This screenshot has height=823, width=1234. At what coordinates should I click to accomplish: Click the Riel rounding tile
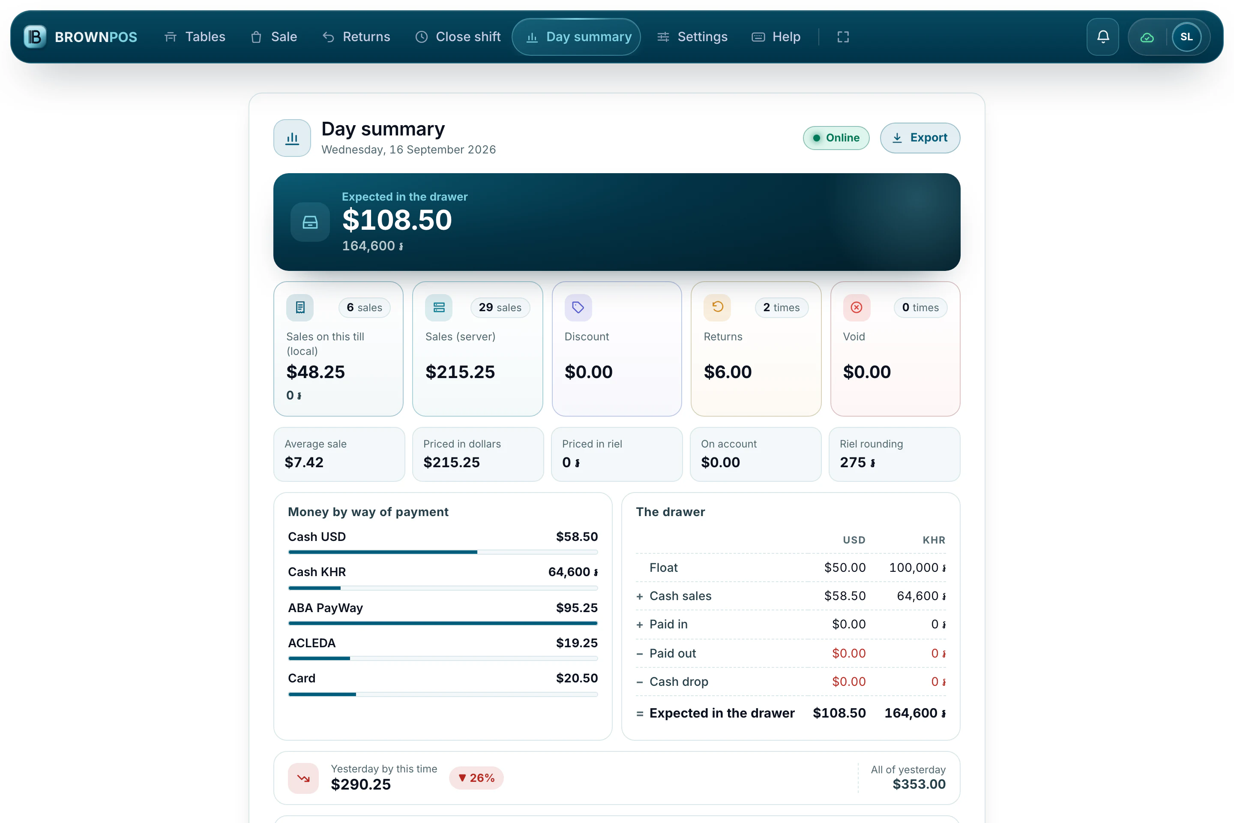[x=895, y=454]
